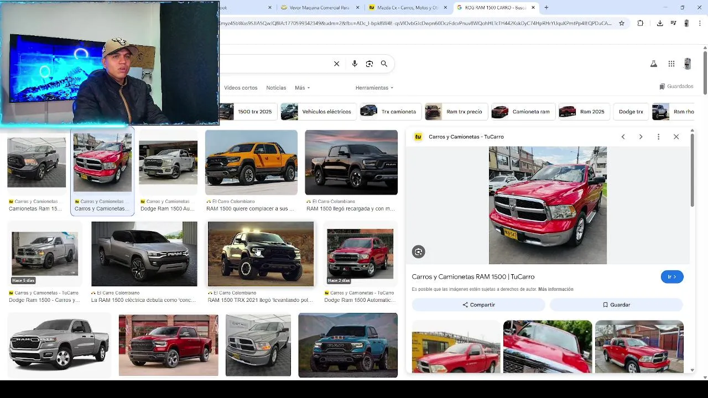
Task: Switch to Mazda Cx Carros tab
Action: 407,8
